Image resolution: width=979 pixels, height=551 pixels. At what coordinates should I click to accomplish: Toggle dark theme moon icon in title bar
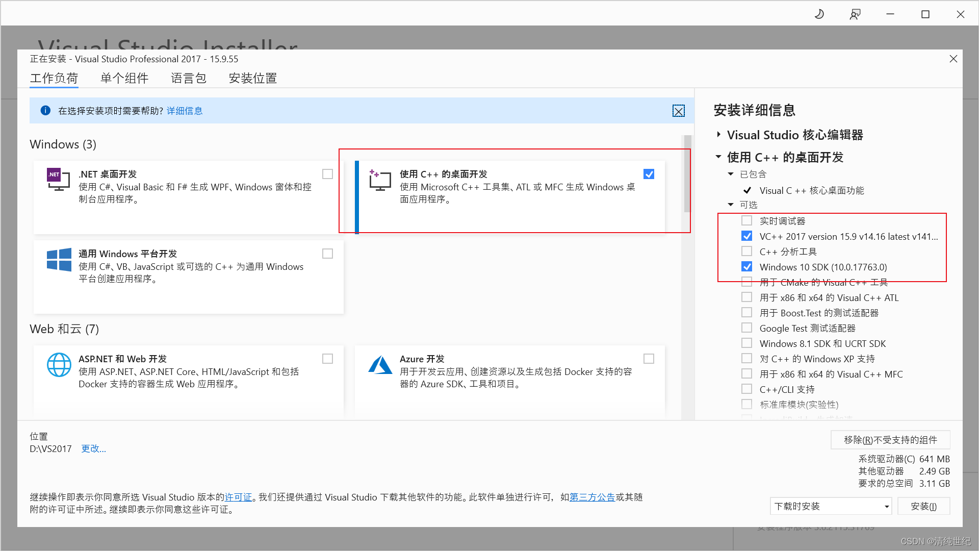point(819,14)
